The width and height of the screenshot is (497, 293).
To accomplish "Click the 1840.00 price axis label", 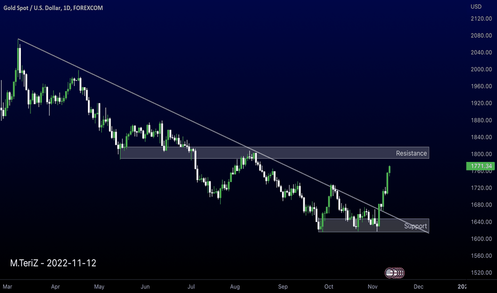I will pyautogui.click(x=481, y=137).
